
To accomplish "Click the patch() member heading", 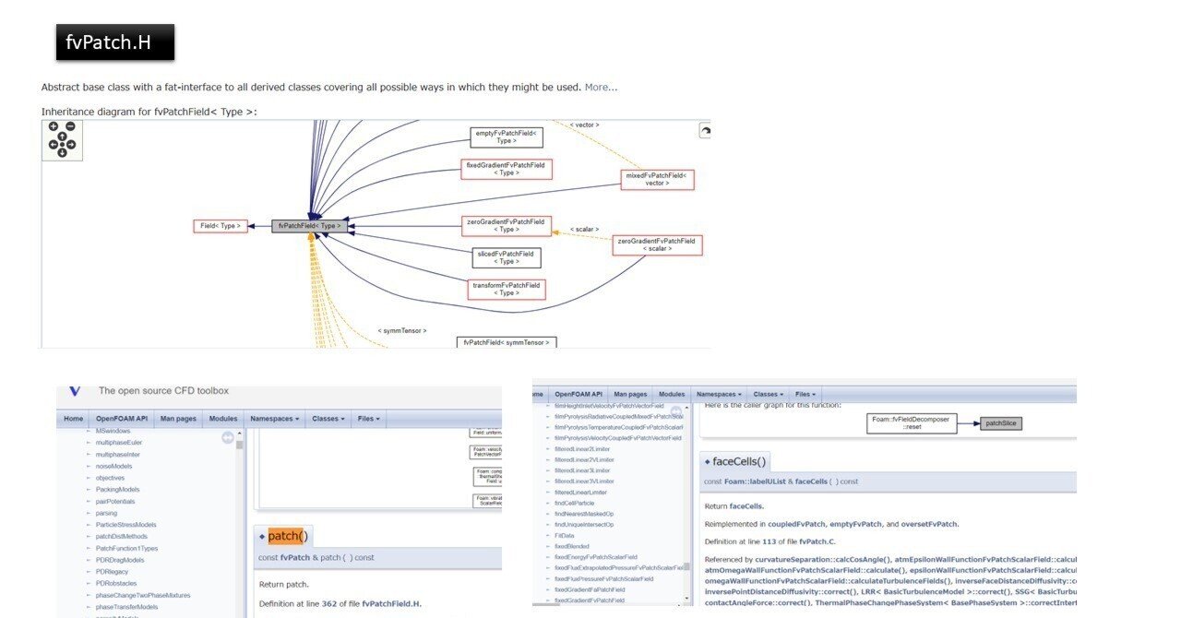I will 288,536.
